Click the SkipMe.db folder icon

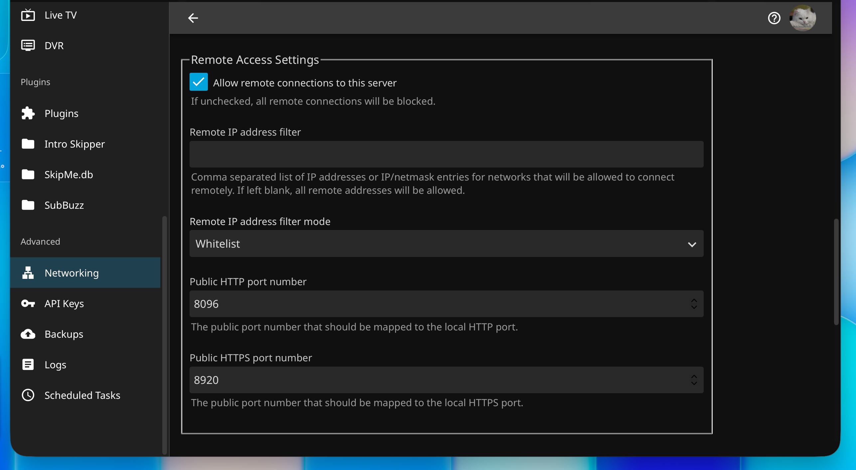click(28, 174)
